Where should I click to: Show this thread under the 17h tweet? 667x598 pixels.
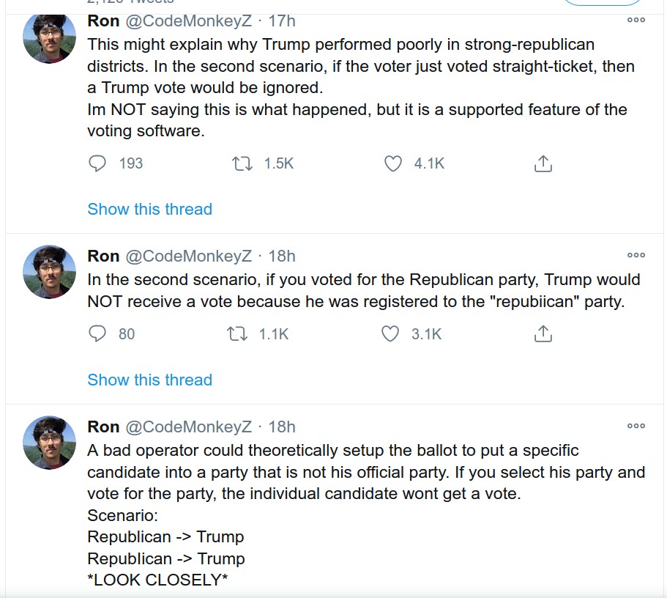coord(150,209)
